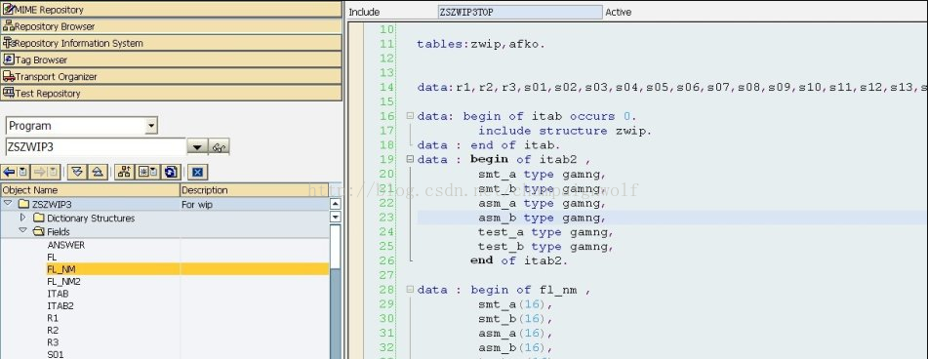This screenshot has height=359, width=928.
Task: Click 'end of itab2.' code line
Action: 519,260
